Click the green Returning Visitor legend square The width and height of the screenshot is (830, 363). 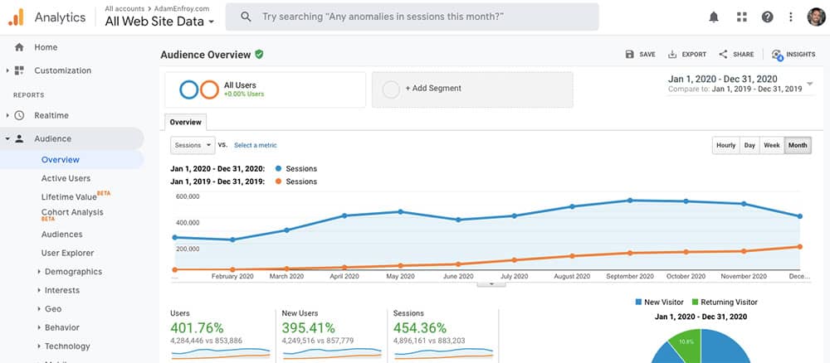[695, 302]
